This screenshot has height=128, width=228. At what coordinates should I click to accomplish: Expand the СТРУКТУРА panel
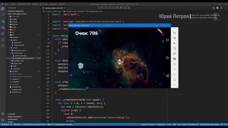24,114
